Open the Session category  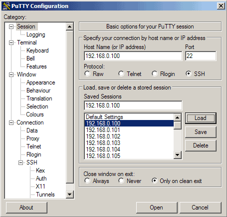[26, 26]
